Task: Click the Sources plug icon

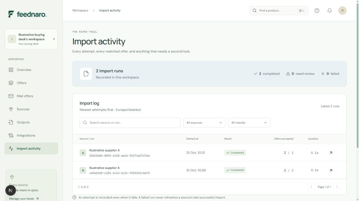Action: [11, 109]
